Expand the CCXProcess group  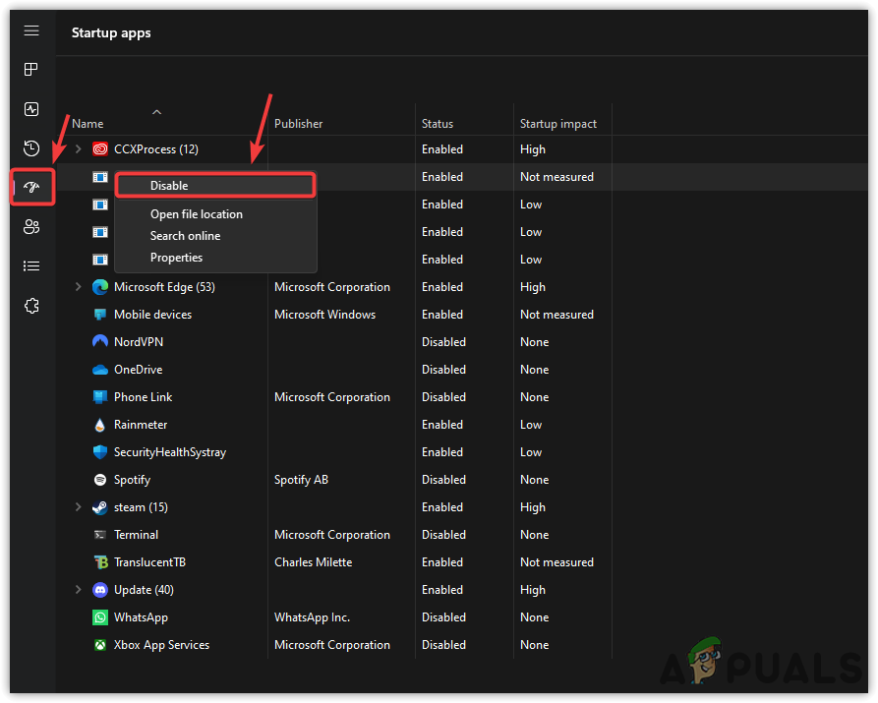[79, 149]
